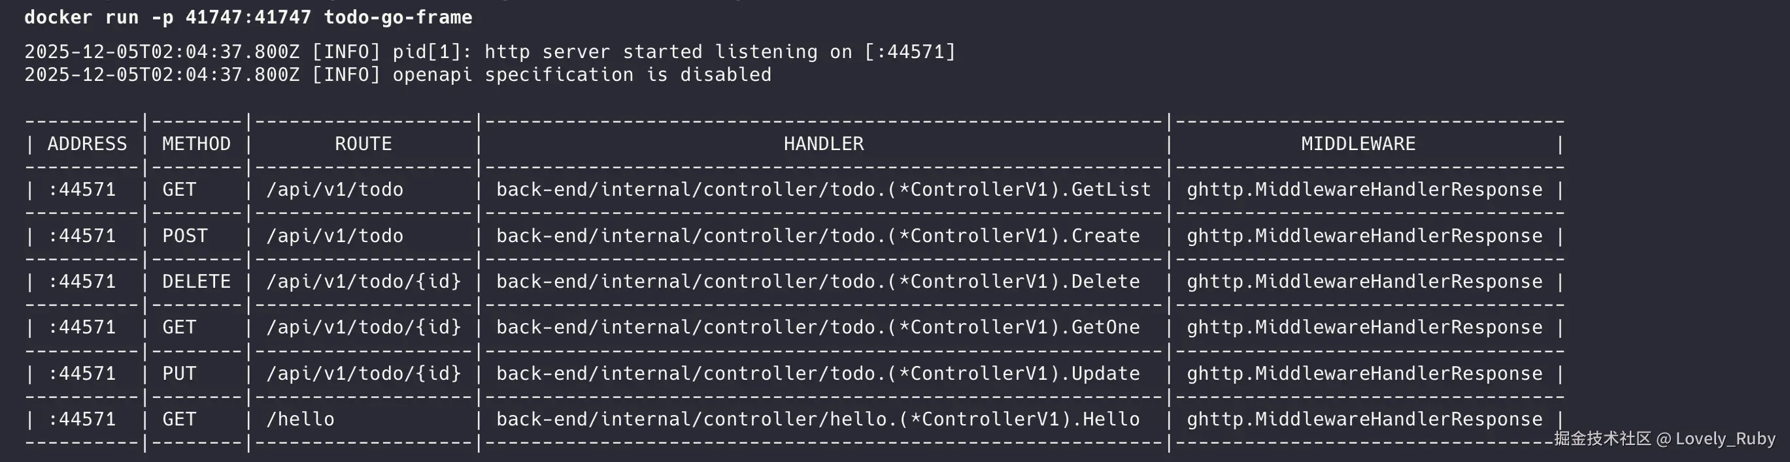Click the METHOD column header
The width and height of the screenshot is (1790, 462).
point(196,144)
